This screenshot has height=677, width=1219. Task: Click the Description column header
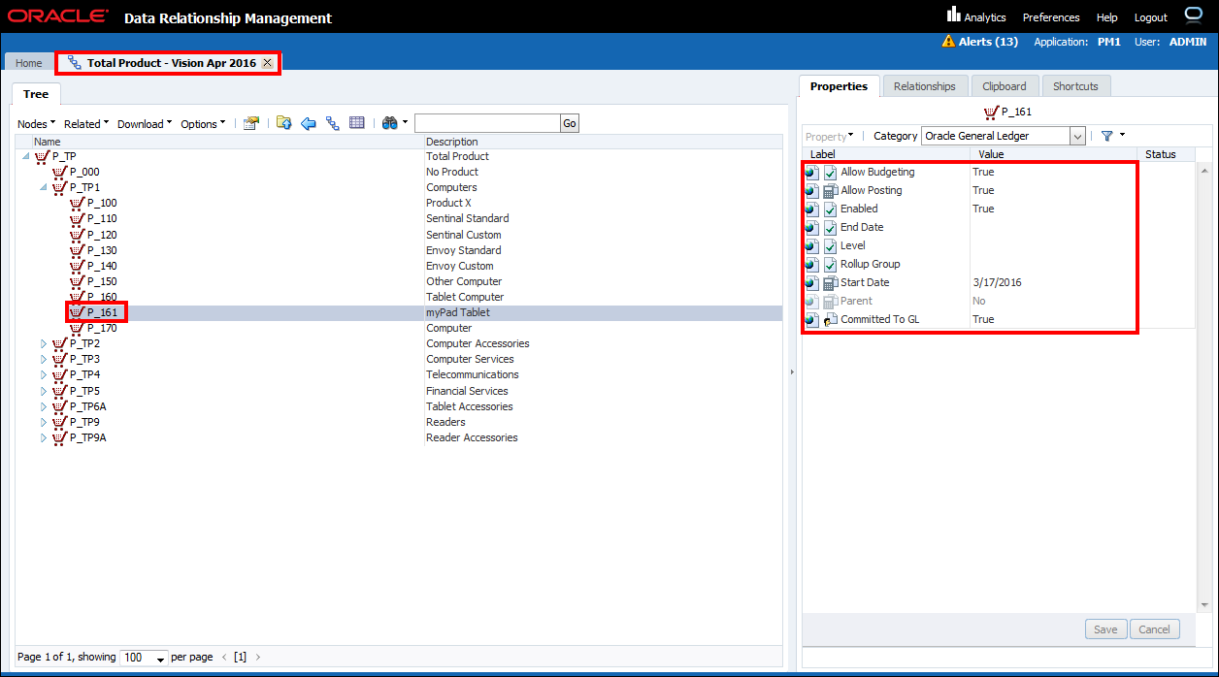[451, 142]
